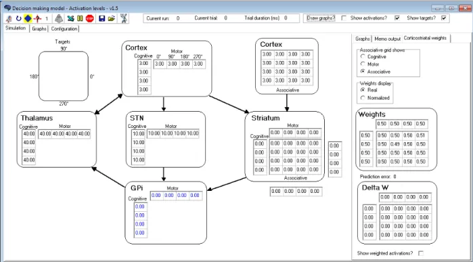This screenshot has width=473, height=262.
Task: Click Cortex motor cell under 180° heading
Action: (x=185, y=64)
